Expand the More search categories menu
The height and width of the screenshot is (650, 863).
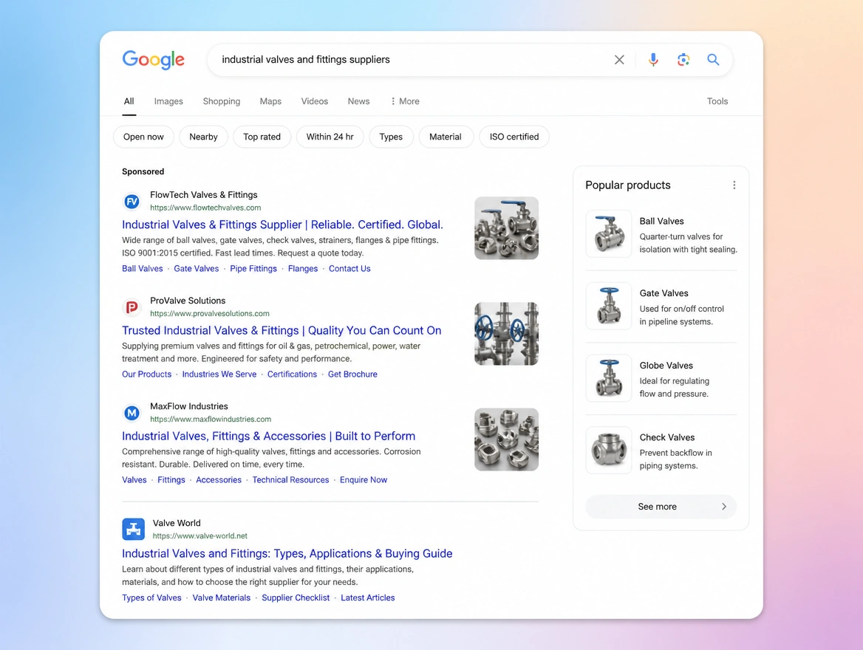[405, 101]
